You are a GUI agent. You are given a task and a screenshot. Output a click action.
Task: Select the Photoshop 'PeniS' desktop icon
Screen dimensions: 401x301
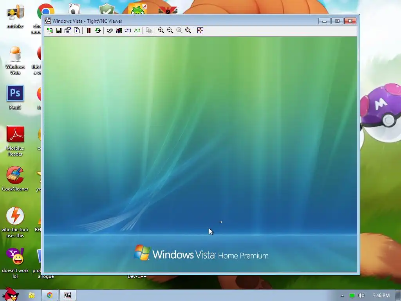[15, 97]
